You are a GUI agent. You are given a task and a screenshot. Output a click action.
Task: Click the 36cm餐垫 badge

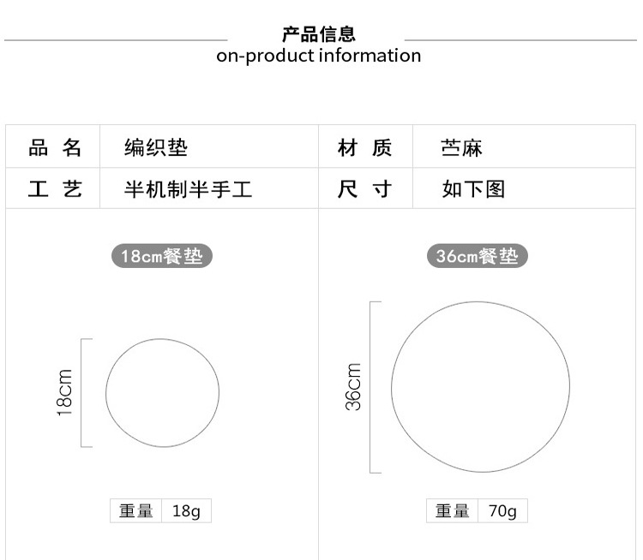[478, 256]
